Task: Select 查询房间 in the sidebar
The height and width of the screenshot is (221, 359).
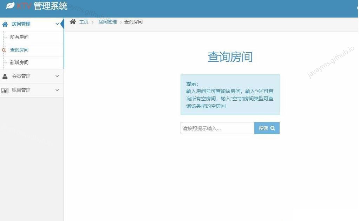Action: tap(19, 50)
